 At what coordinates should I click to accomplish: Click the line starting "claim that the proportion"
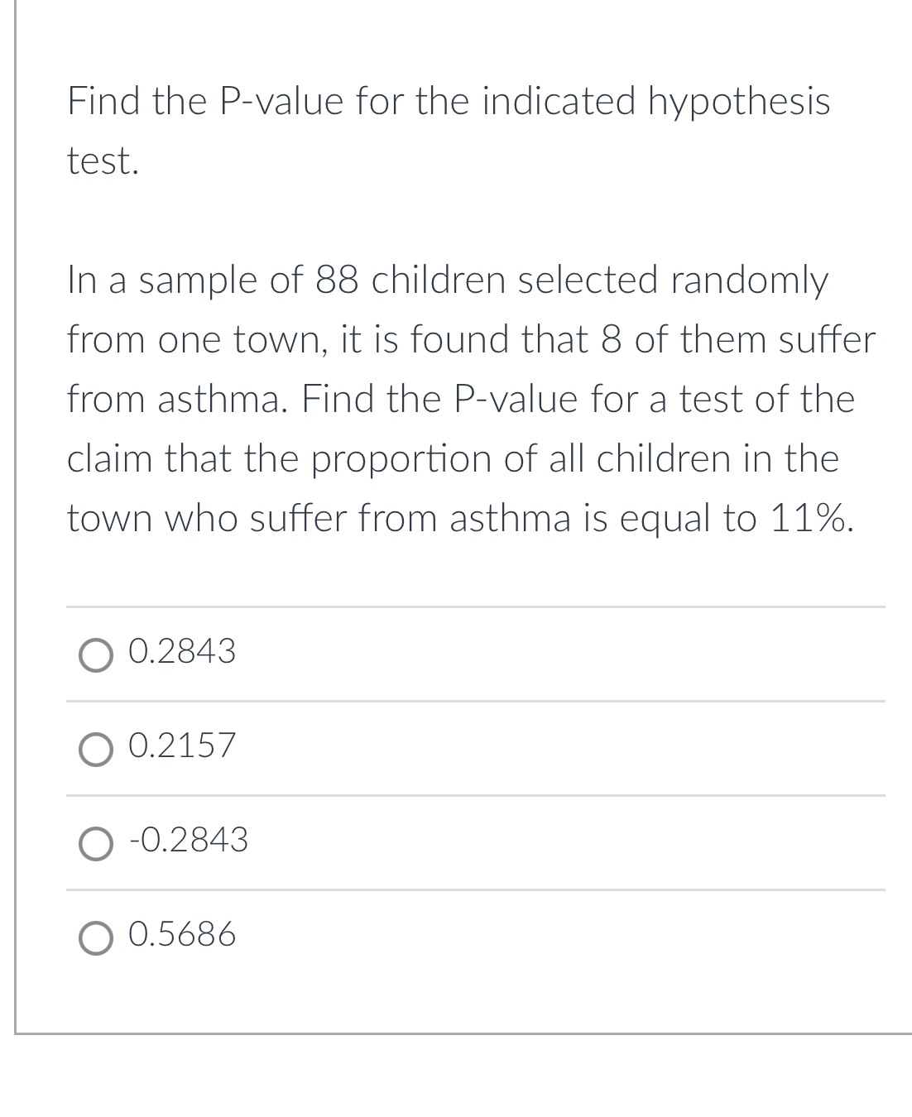click(453, 459)
